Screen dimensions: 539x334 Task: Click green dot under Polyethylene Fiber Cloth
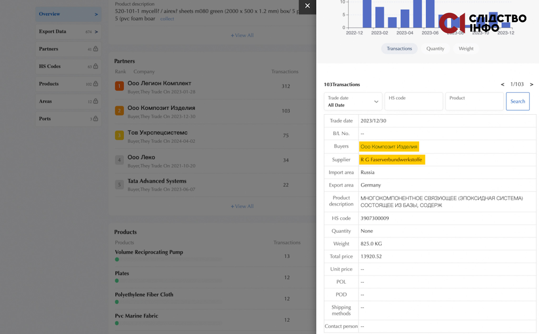(x=117, y=302)
